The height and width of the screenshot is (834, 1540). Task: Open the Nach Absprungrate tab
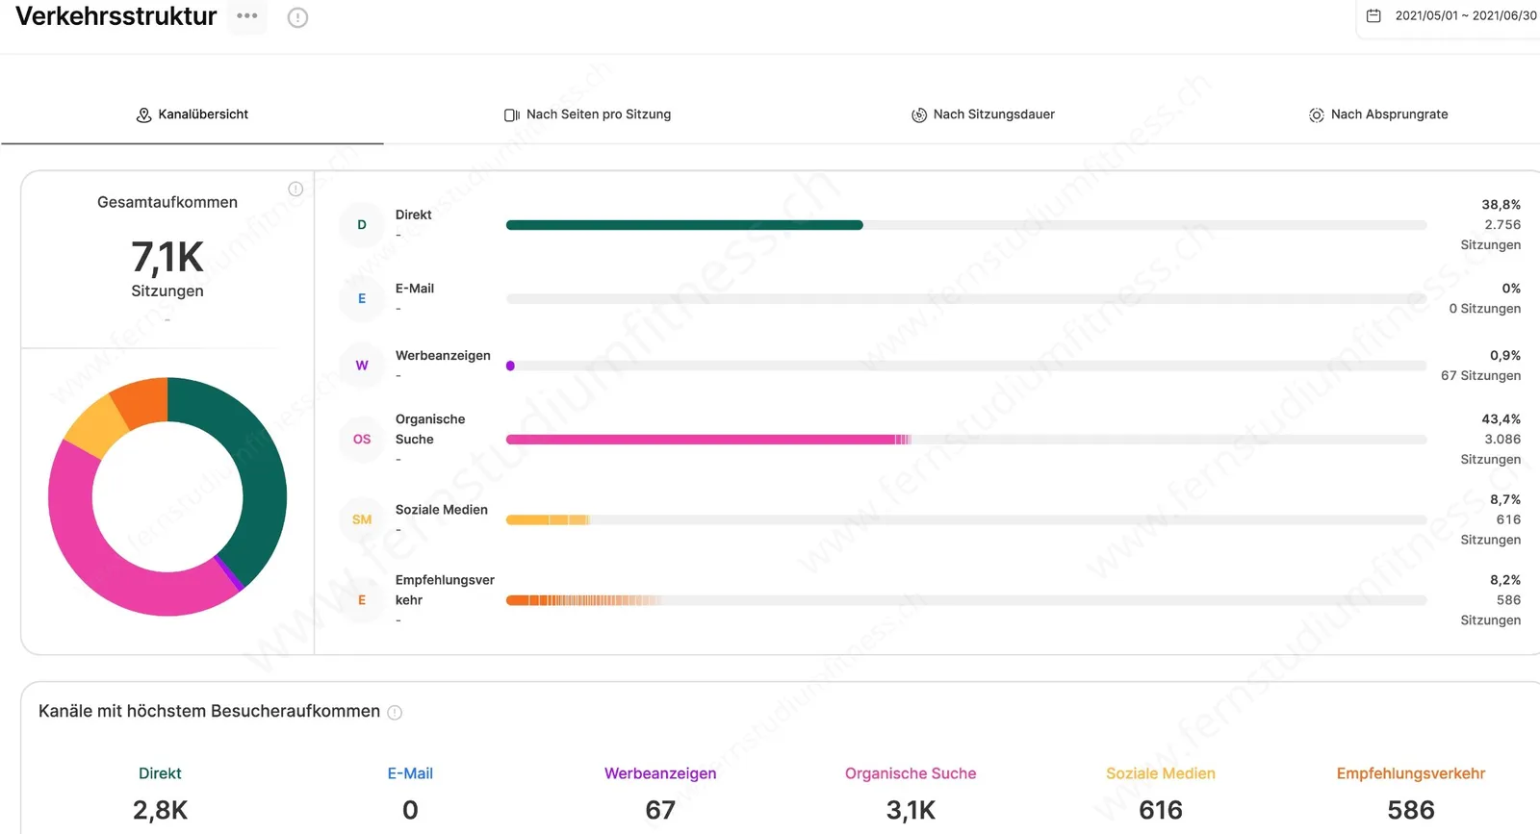(x=1378, y=114)
